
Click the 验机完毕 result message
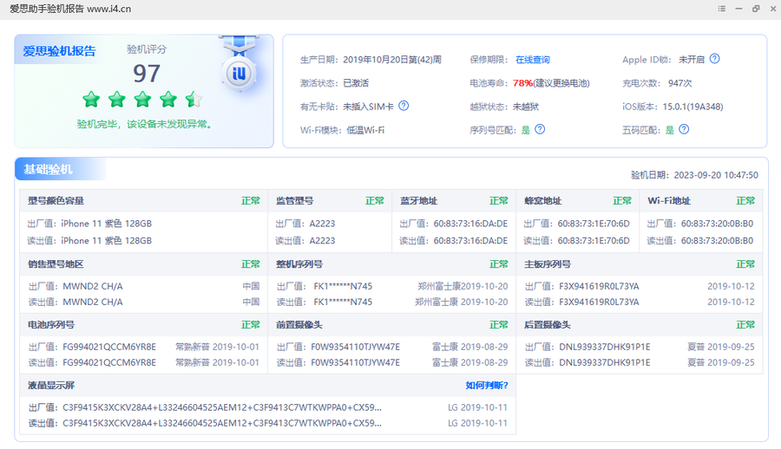(144, 124)
